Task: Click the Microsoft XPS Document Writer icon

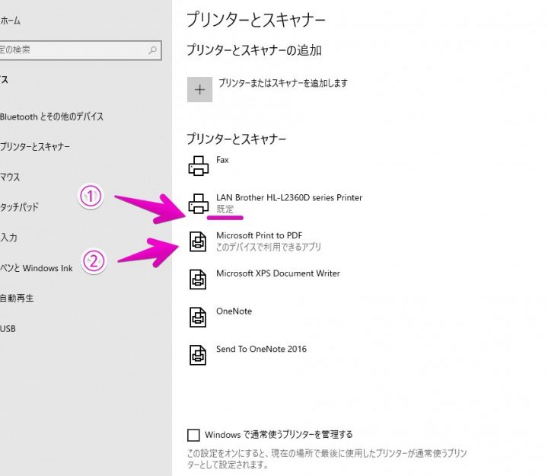Action: tap(198, 279)
